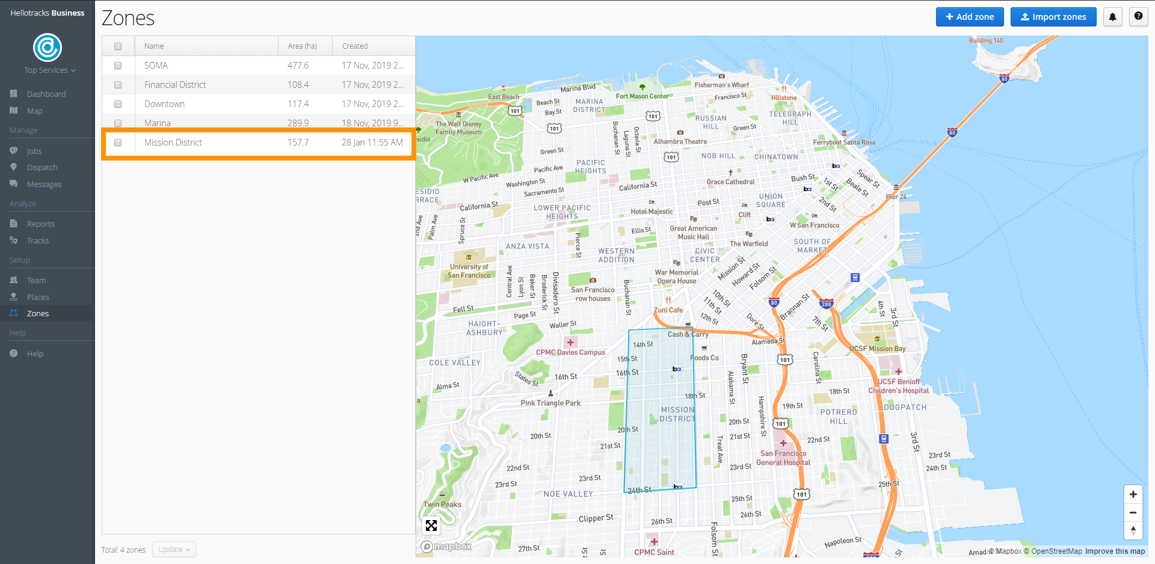This screenshot has width=1155, height=564.
Task: Toggle fullscreen map with expand icon
Action: pyautogui.click(x=431, y=526)
